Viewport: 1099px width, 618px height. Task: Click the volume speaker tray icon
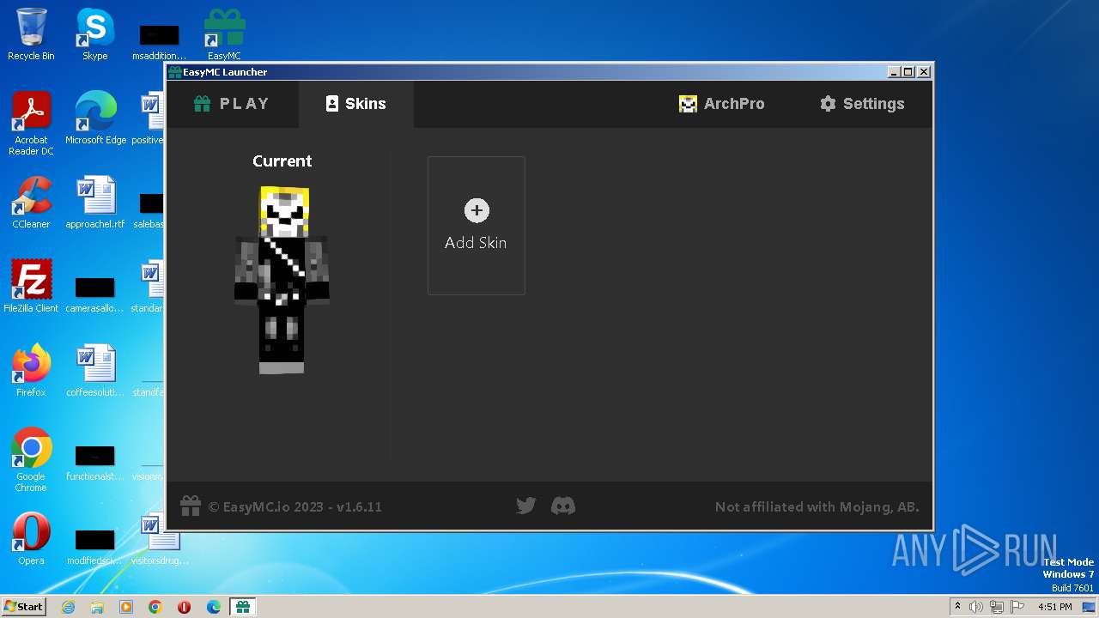[x=976, y=607]
